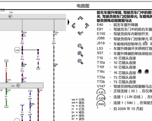Select the S37 legend entry
Image resolution: width=152 pixels, height=121 pixels.
pyautogui.click(x=124, y=53)
